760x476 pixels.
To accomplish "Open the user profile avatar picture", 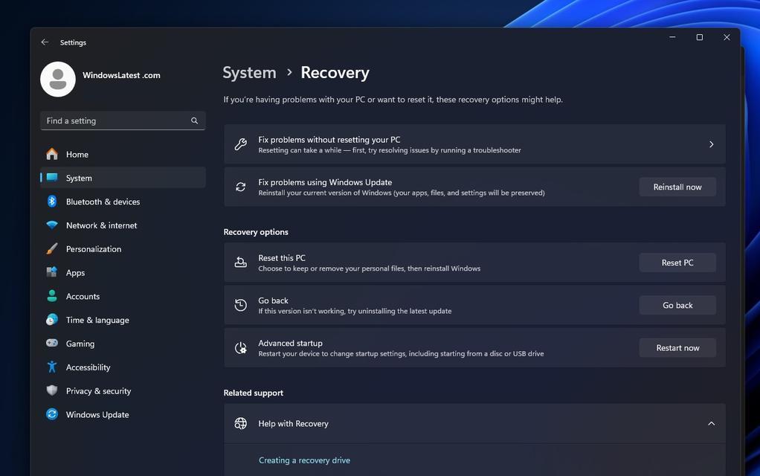I will [x=58, y=79].
